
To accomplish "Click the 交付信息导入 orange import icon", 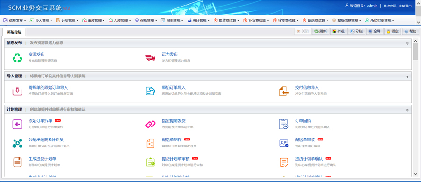I will (x=284, y=91).
